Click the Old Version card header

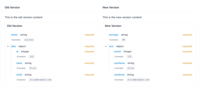click(52, 26)
